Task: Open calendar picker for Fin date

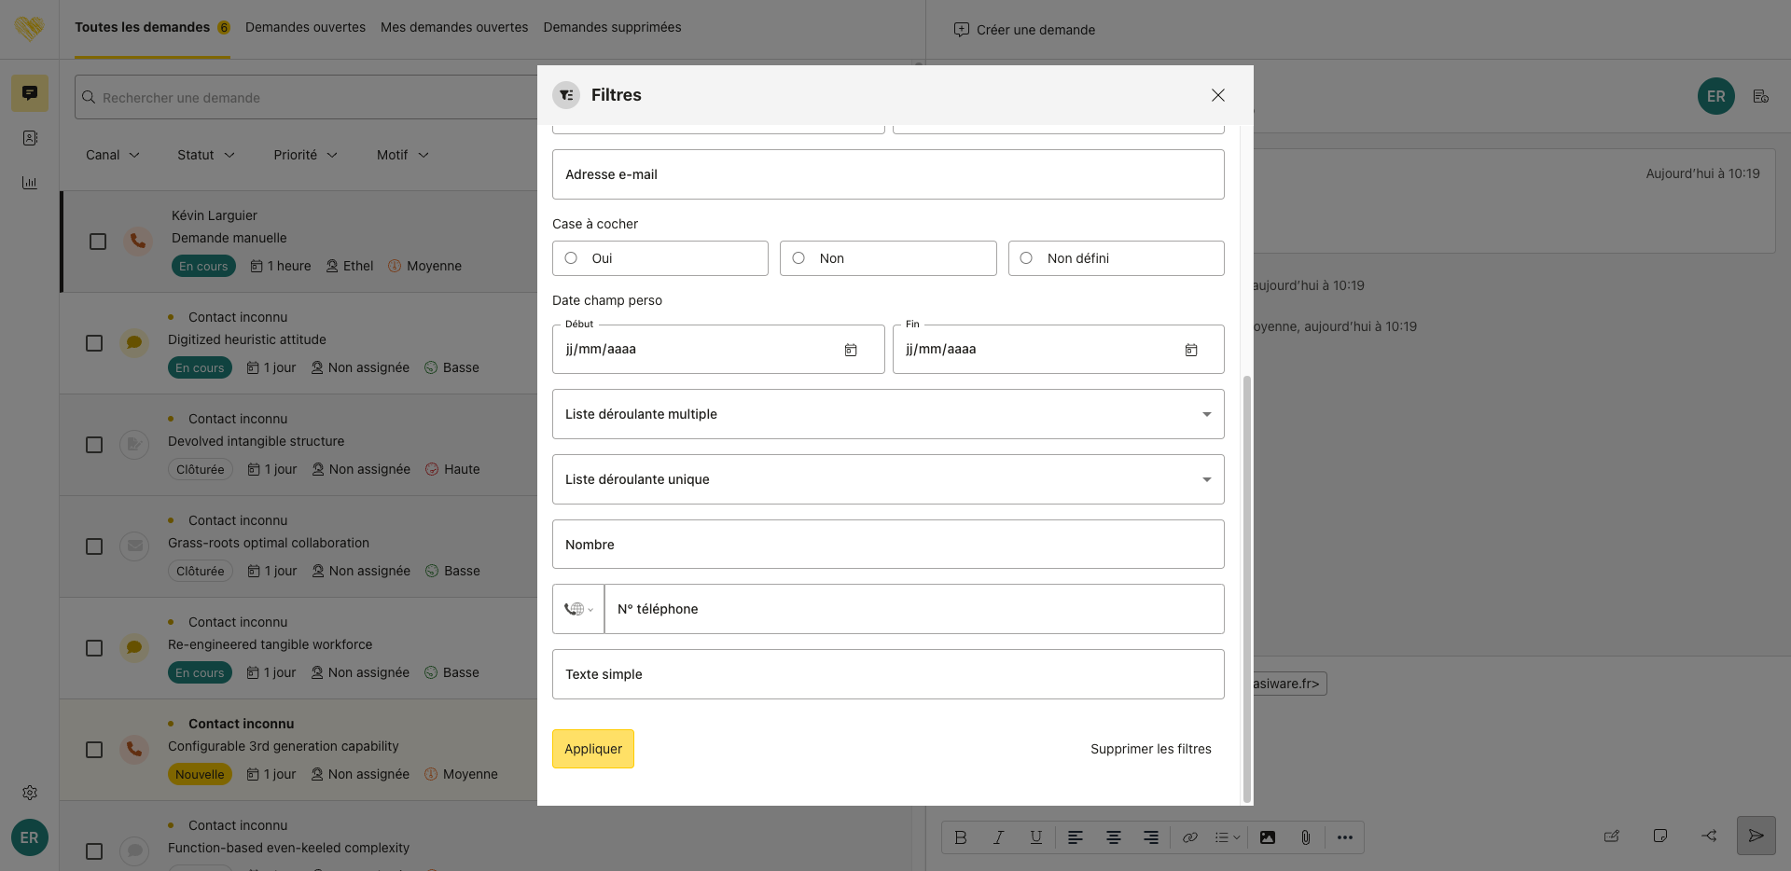Action: click(1191, 350)
